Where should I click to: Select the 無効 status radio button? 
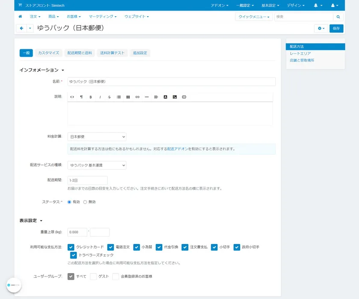(85, 202)
